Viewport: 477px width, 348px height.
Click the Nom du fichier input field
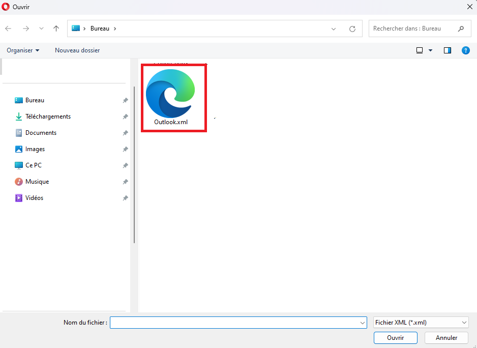click(x=234, y=323)
